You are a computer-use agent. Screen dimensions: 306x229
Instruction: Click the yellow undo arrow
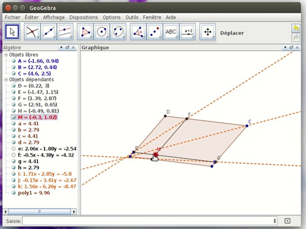[296, 28]
